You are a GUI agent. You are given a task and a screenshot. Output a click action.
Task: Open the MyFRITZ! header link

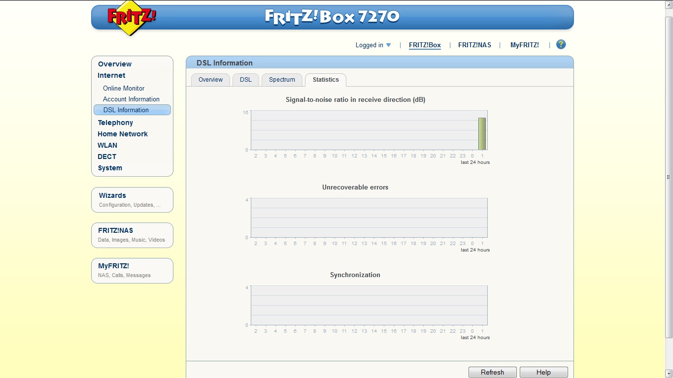(524, 45)
